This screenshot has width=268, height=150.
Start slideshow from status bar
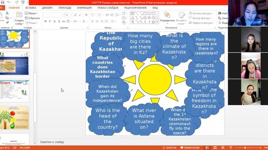click(x=231, y=147)
